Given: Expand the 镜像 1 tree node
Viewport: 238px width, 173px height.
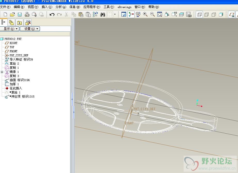Looking at the screenshot, I should [x=2, y=72].
